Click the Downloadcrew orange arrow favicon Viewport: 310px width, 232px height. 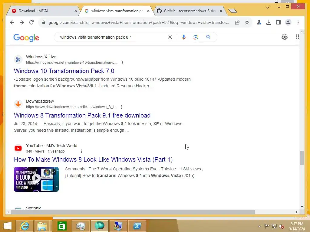click(x=18, y=104)
